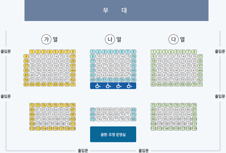226x153 pixels.
Task: Select white seat 68 in 나열 rear block
Action: click(x=110, y=114)
